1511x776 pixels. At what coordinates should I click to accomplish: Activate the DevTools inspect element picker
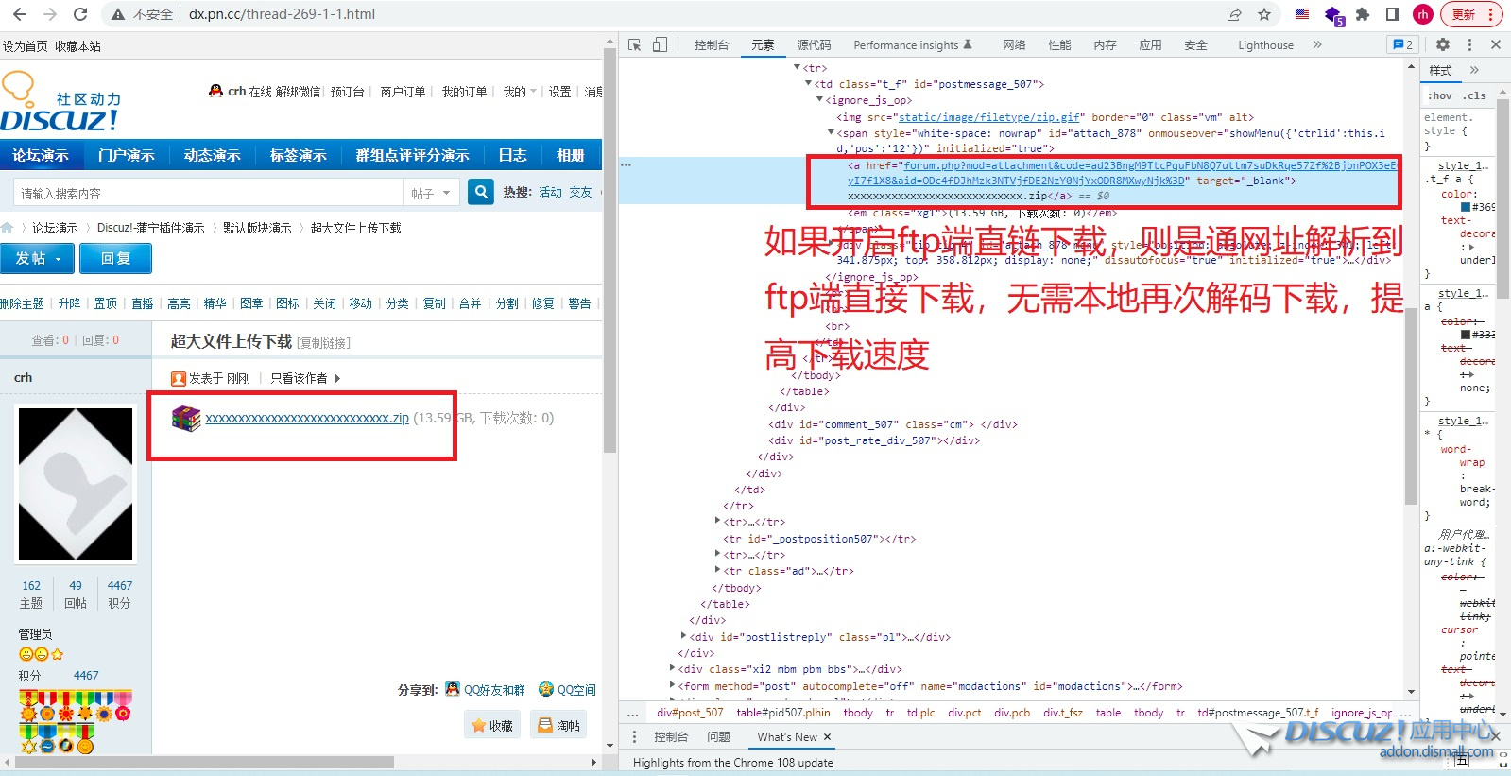tap(635, 44)
